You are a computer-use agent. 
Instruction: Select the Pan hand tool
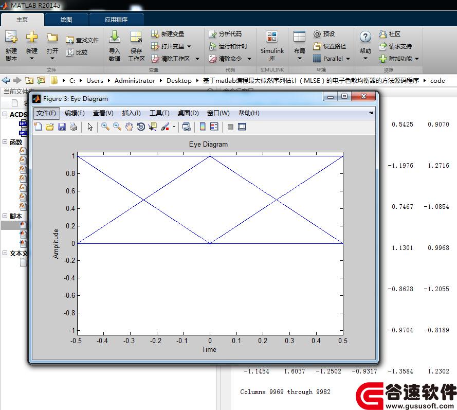coord(129,127)
